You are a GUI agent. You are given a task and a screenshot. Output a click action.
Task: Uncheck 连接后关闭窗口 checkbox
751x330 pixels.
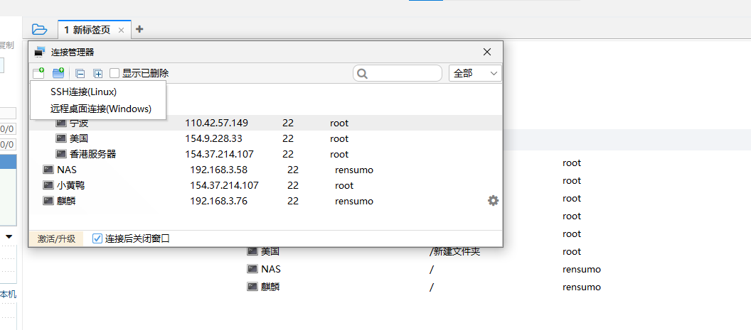click(97, 238)
